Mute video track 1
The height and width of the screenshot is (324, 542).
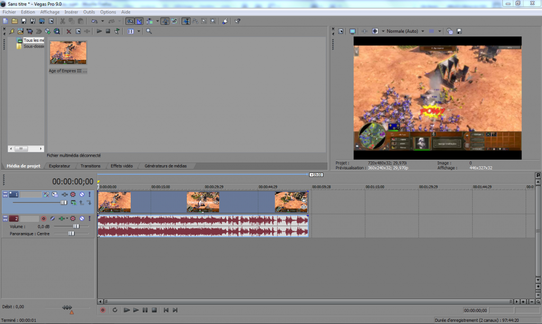click(82, 194)
